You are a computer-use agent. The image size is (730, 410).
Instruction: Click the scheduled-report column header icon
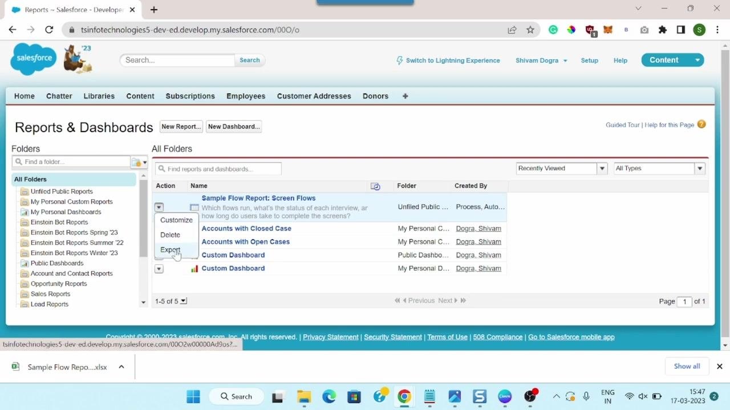[x=375, y=186]
